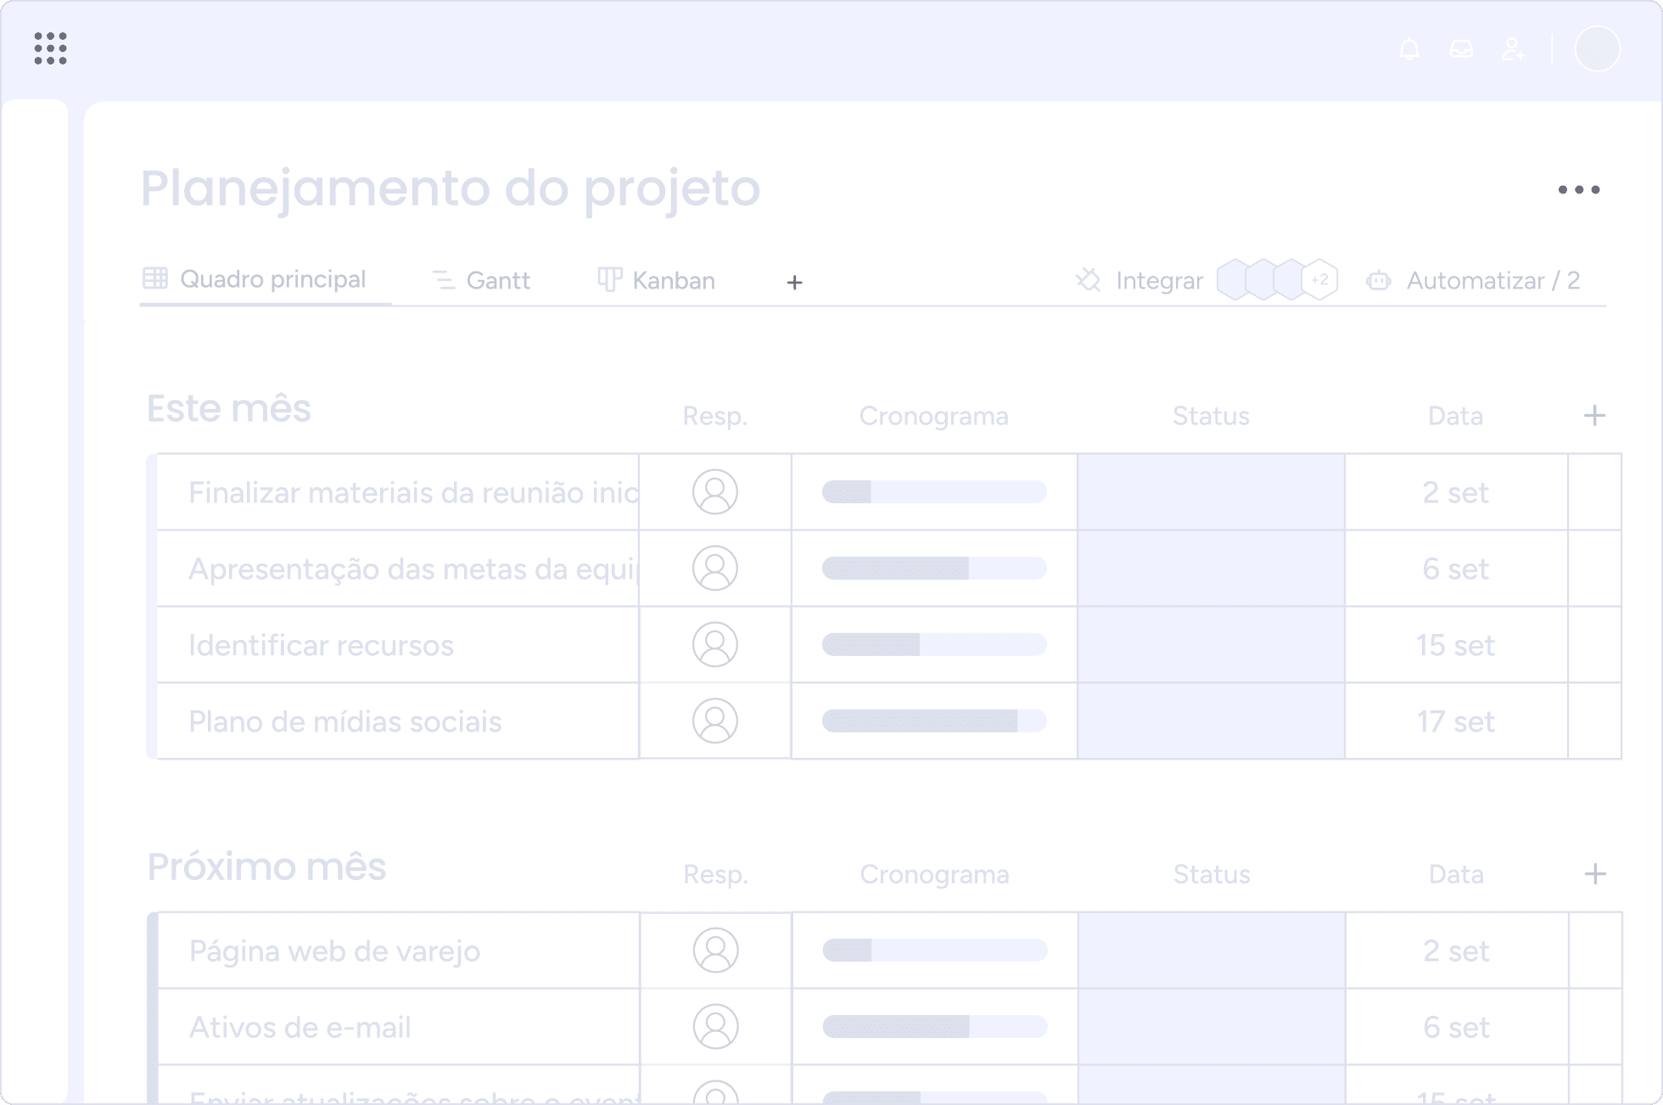Switch to the Kanban tab

coord(657,281)
